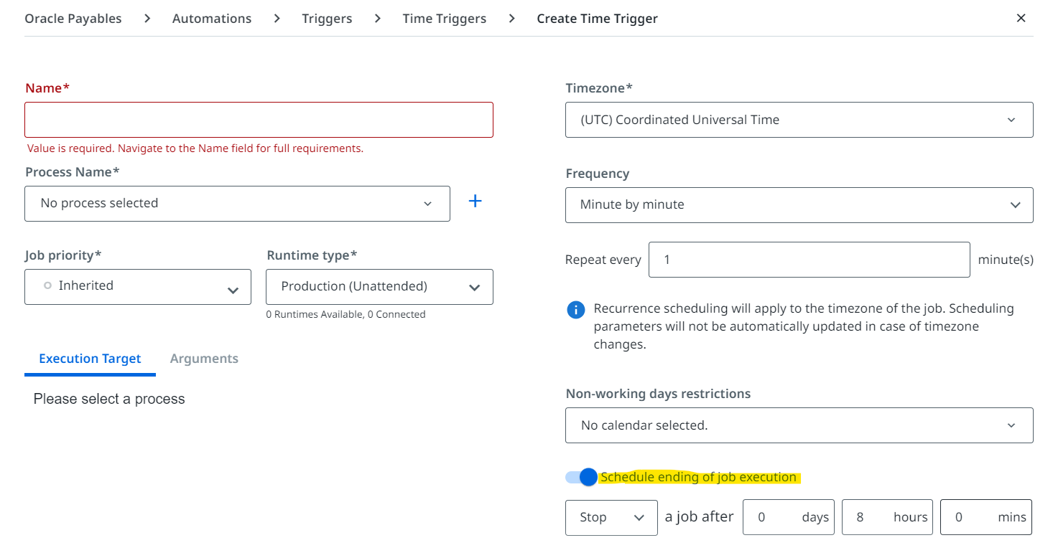Click the blue info icon near recurrence note
The image size is (1053, 553).
(575, 310)
